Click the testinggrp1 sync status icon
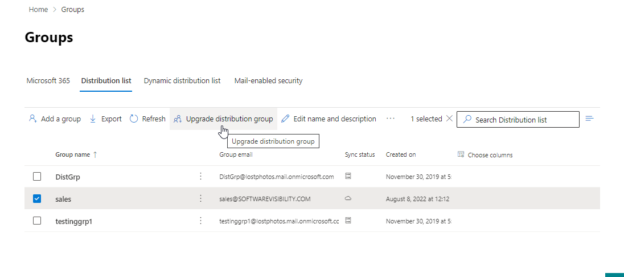Viewport: 624px width, 277px height. [348, 220]
